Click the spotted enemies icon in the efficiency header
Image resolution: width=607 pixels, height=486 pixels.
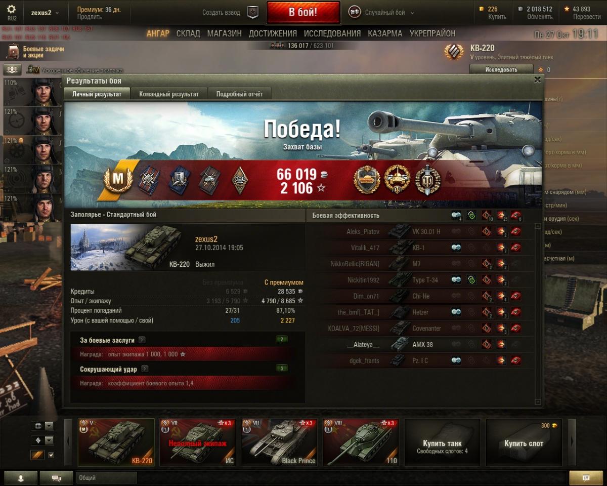457,216
